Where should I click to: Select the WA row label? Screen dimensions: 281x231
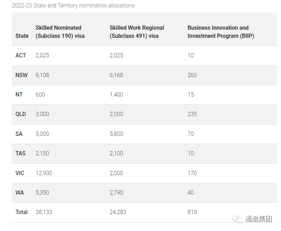pos(20,192)
